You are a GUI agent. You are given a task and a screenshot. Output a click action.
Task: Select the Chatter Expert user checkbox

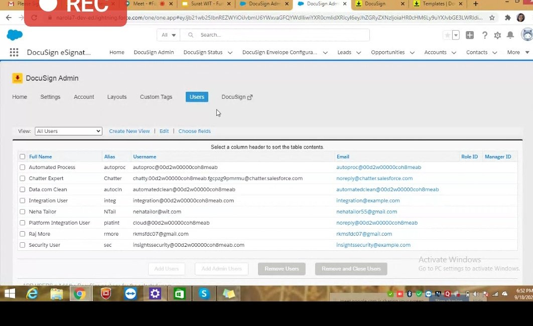pyautogui.click(x=23, y=178)
